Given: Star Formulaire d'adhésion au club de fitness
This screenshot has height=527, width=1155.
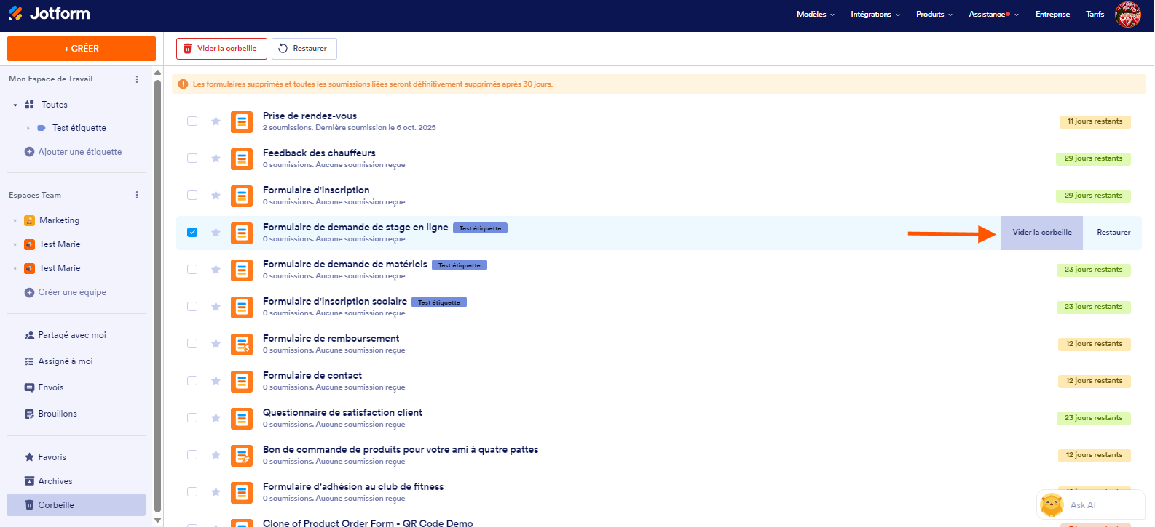Looking at the screenshot, I should pyautogui.click(x=216, y=492).
